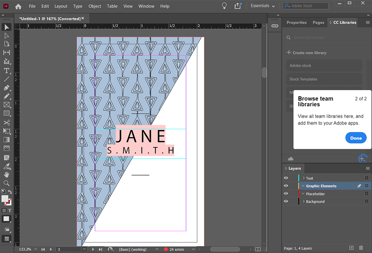372x253 pixels.
Task: Activate the Hand tool
Action: [x=6, y=174]
